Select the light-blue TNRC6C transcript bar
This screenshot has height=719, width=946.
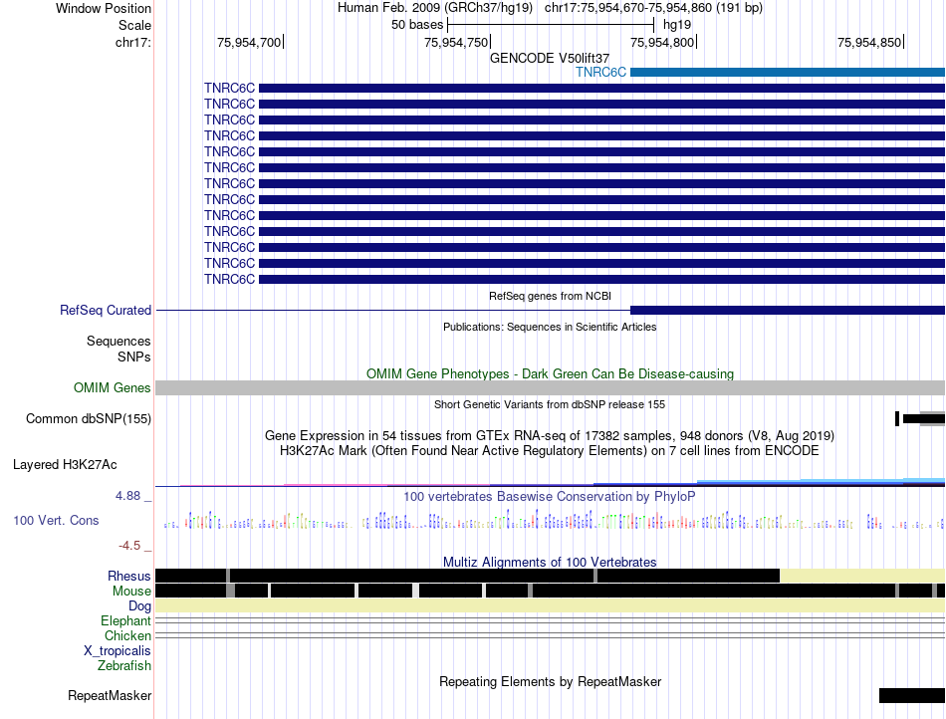click(788, 73)
